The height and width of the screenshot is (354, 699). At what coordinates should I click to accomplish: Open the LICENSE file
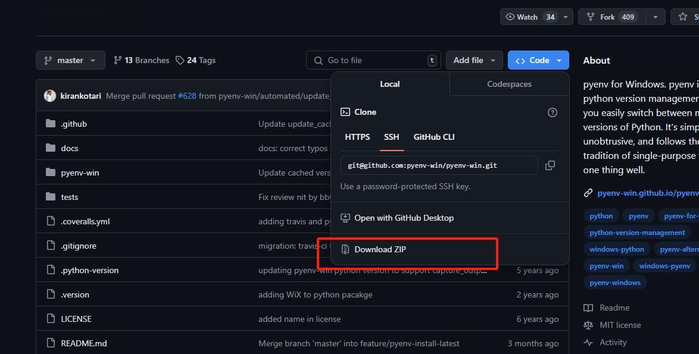pos(76,319)
